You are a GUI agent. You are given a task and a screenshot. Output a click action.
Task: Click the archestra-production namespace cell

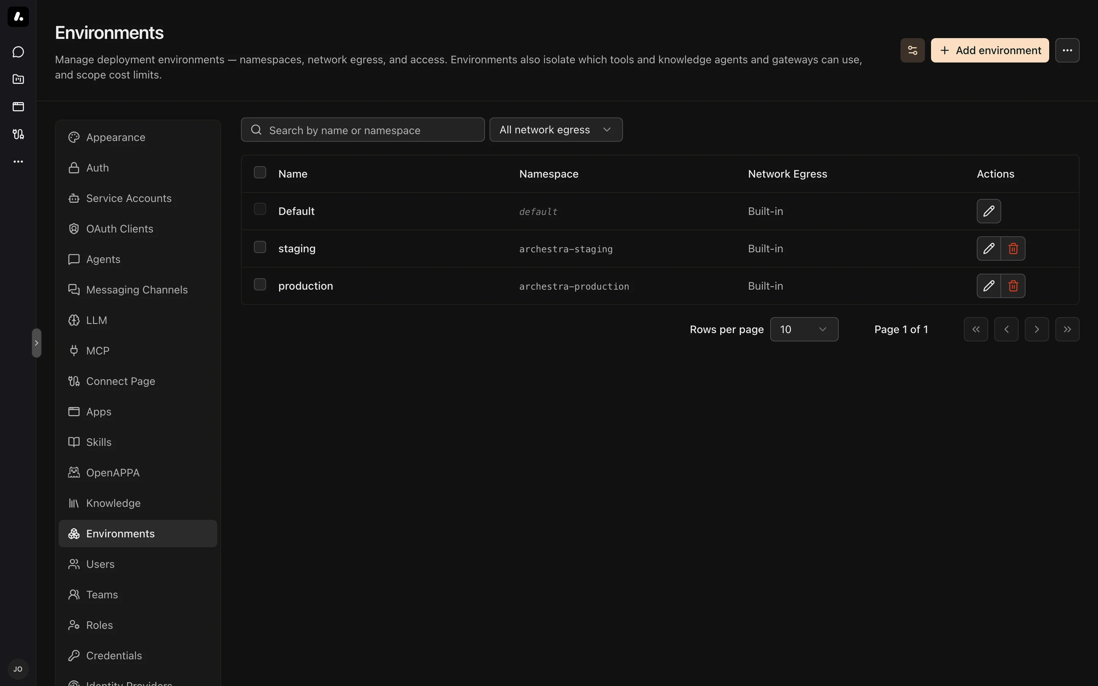[574, 286]
